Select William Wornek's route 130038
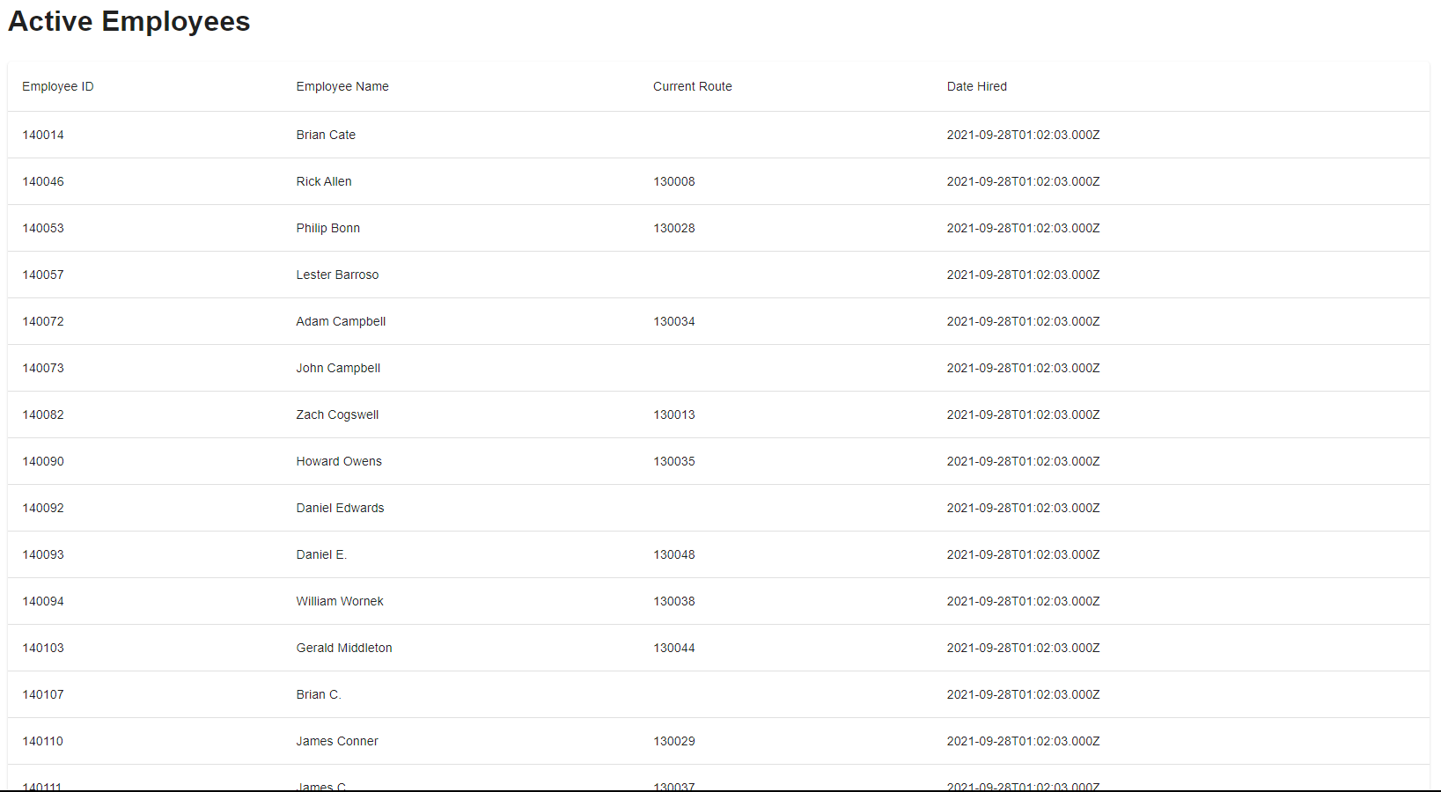The height and width of the screenshot is (792, 1441). coord(673,601)
